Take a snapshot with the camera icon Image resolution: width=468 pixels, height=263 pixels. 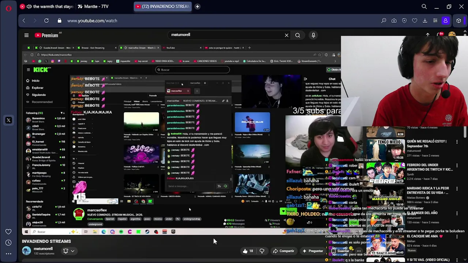click(x=394, y=21)
